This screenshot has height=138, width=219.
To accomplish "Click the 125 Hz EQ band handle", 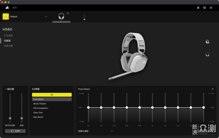I will click(114, 107).
